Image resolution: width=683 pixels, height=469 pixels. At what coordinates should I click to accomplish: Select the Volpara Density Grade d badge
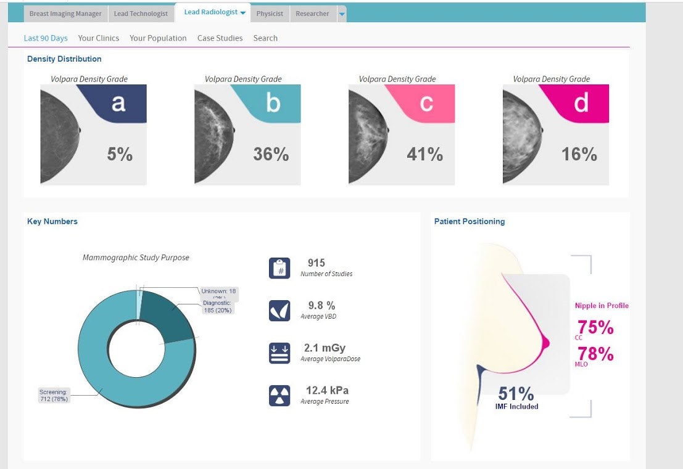(581, 103)
